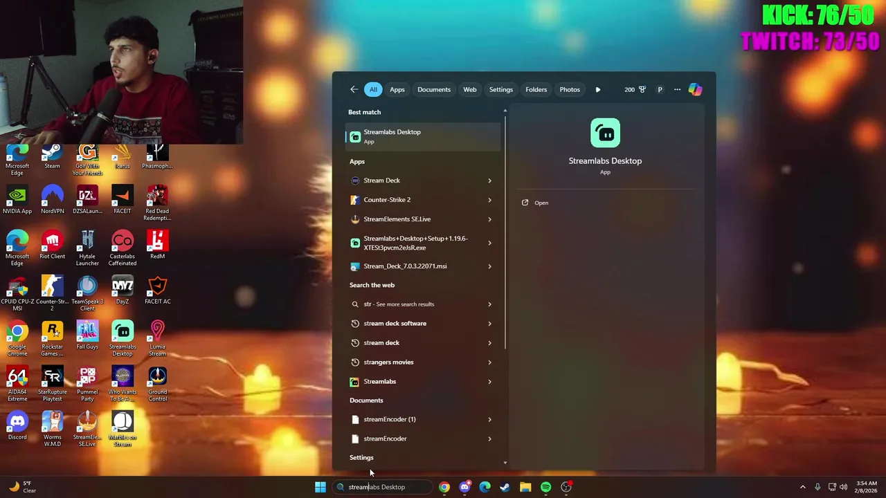Expand streamEncoder (1) document chevron
The height and width of the screenshot is (498, 886).
point(489,419)
